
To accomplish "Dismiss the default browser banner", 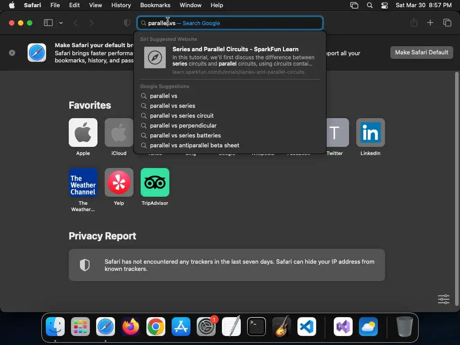I will [x=12, y=53].
